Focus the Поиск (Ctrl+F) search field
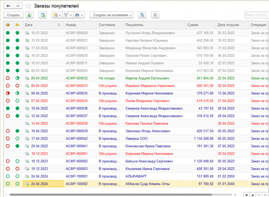This screenshot has height=197, width=269. point(257,15)
